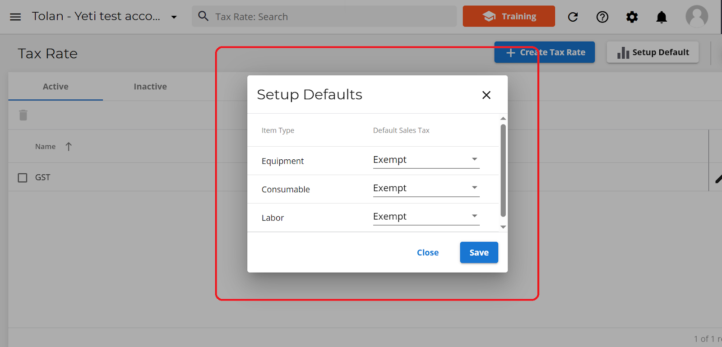Click the Create Tax Rate button
Screen dimensions: 722x347
544,52
